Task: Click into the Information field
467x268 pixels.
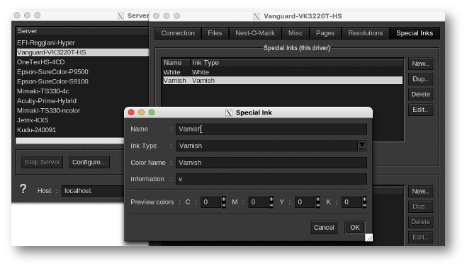Action: tap(271, 179)
